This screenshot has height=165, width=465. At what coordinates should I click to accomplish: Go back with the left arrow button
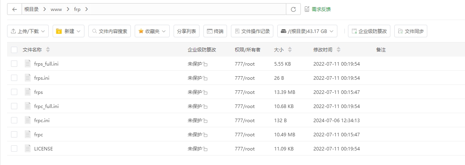[x=15, y=9]
